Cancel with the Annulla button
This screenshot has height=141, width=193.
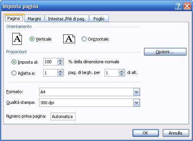coord(176,133)
